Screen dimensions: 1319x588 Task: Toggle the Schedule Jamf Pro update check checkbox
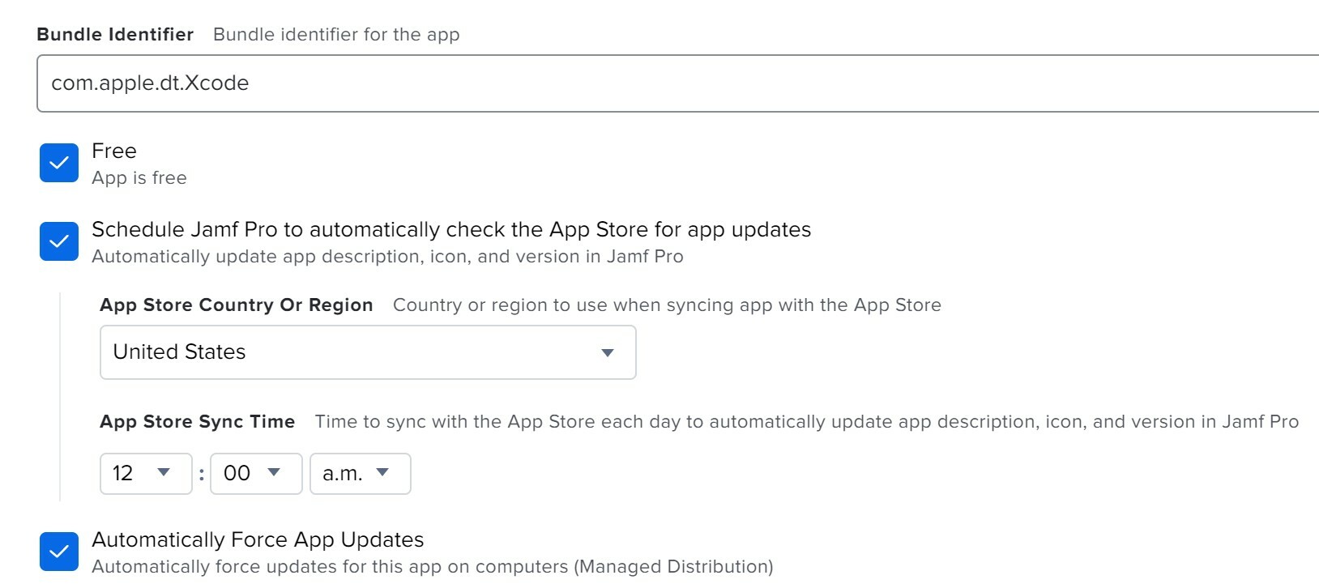click(x=59, y=241)
